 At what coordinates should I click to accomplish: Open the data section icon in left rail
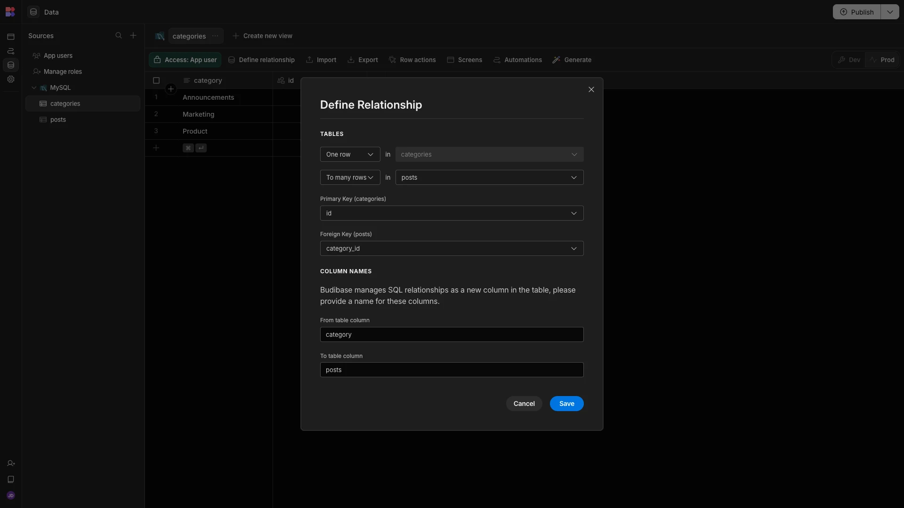point(11,65)
